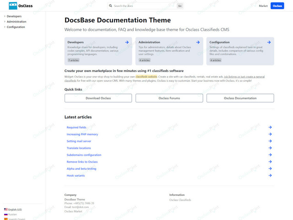
Task: Click the Download Osclass button
Action: click(x=98, y=98)
